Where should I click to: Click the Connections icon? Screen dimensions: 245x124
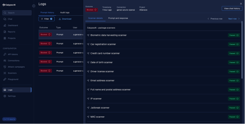click(5, 60)
